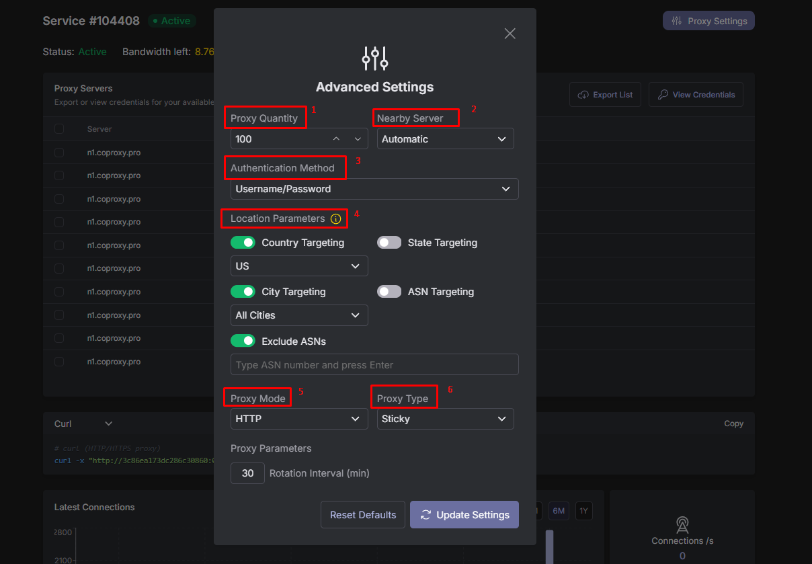This screenshot has width=812, height=564.
Task: Select the 6M chart range
Action: pyautogui.click(x=559, y=511)
